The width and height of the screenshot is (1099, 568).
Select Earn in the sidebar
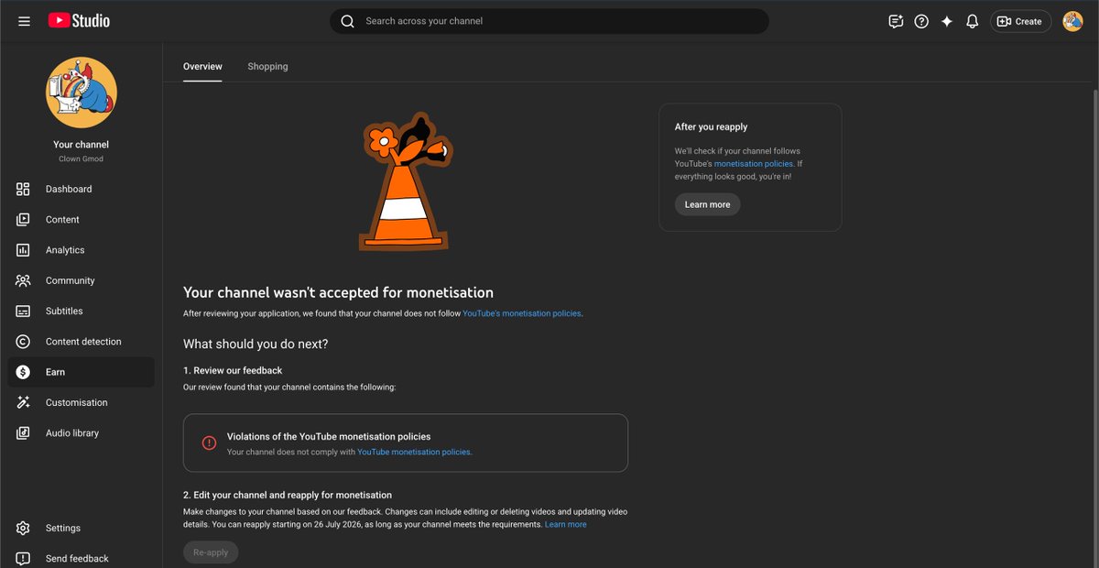81,372
